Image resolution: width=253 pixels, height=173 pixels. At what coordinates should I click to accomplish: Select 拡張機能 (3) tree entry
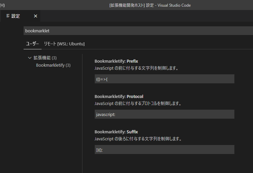tap(45, 58)
